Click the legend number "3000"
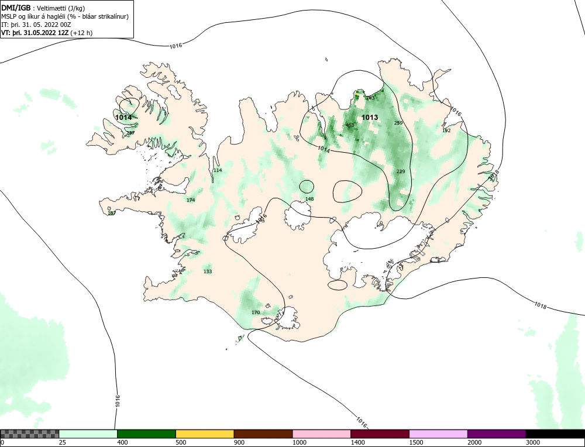The height and width of the screenshot is (447, 585). pos(533,443)
